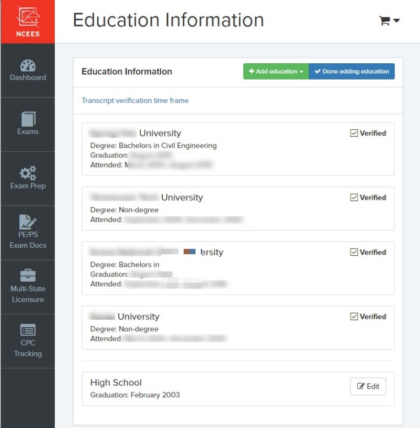Open PE/PS Exam Docs icon
The image size is (420, 428).
click(x=28, y=222)
